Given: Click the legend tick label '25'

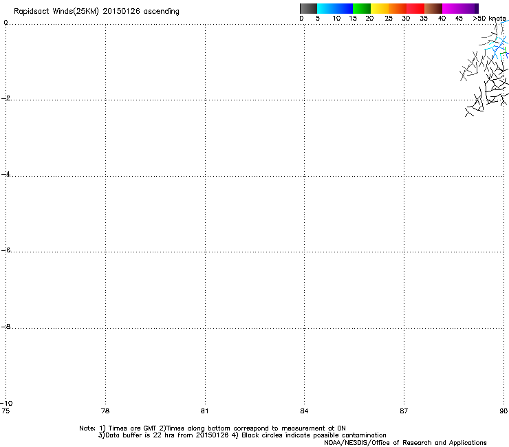Looking at the screenshot, I should (x=389, y=19).
